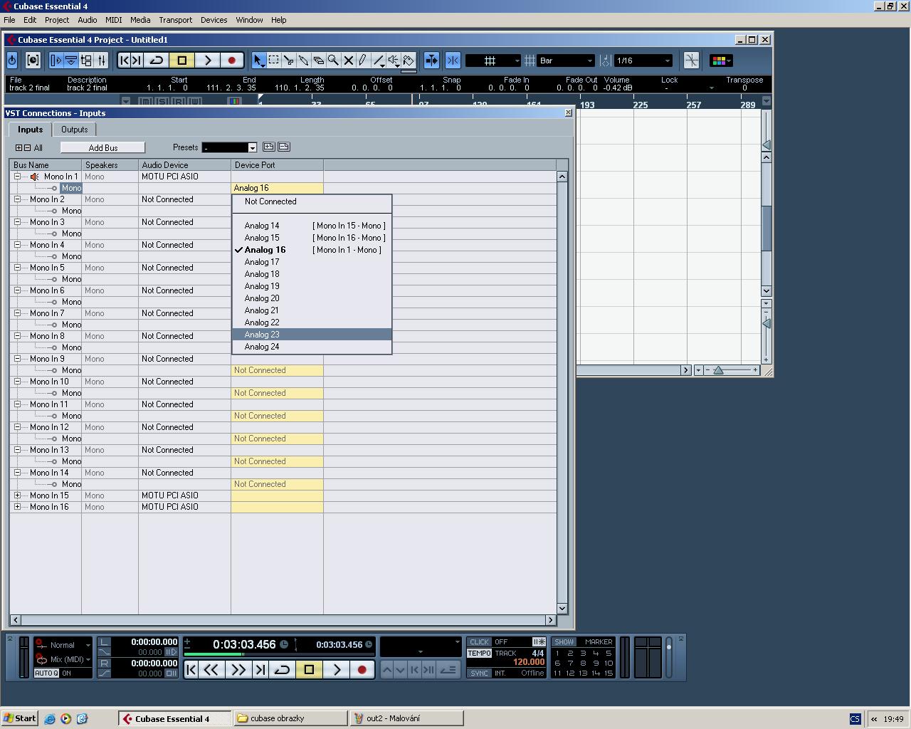Open cubase obrazky folder in taskbar
The width and height of the screenshot is (911, 729).
point(290,718)
